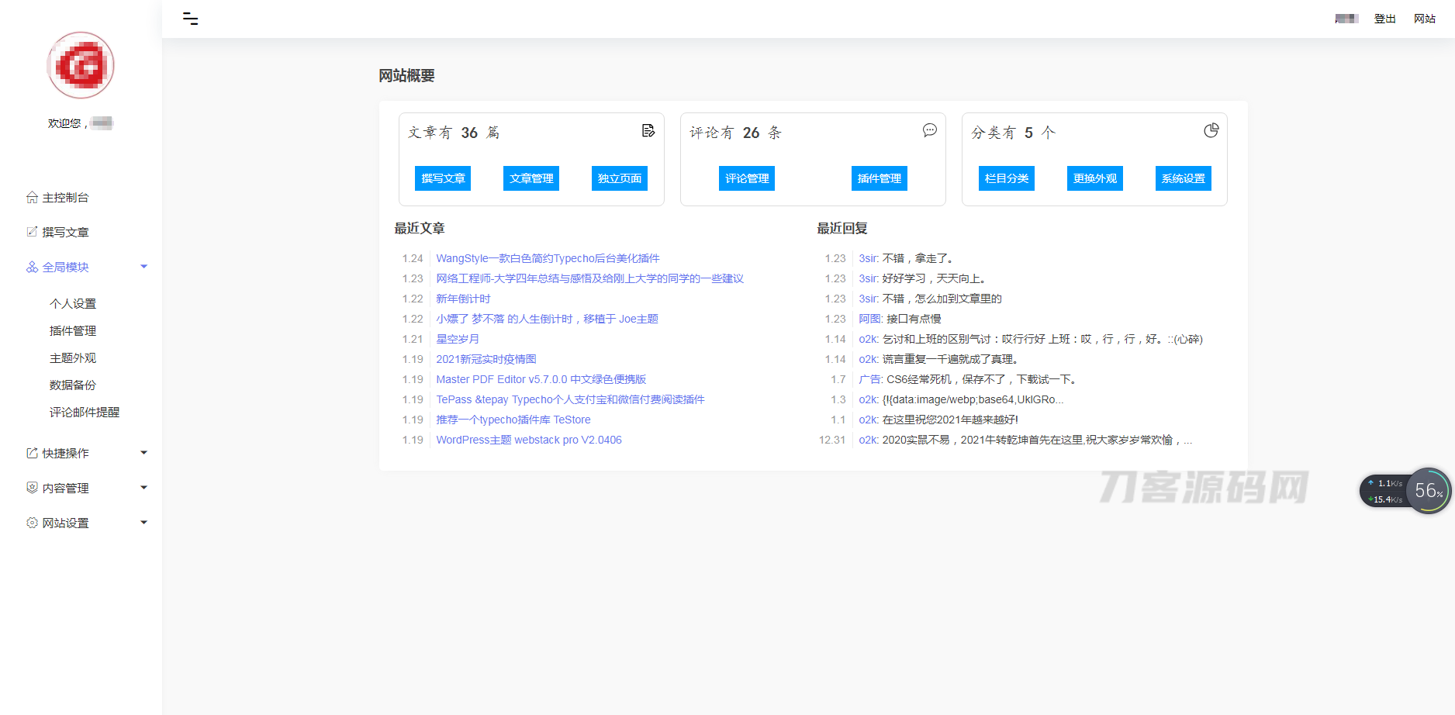The image size is (1455, 715).
Task: Toggle the sidebar hamburger menu icon
Action: 190,19
